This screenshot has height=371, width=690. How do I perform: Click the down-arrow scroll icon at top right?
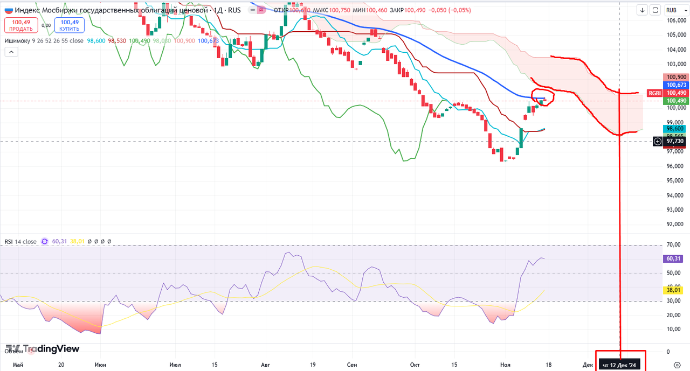[x=643, y=10]
